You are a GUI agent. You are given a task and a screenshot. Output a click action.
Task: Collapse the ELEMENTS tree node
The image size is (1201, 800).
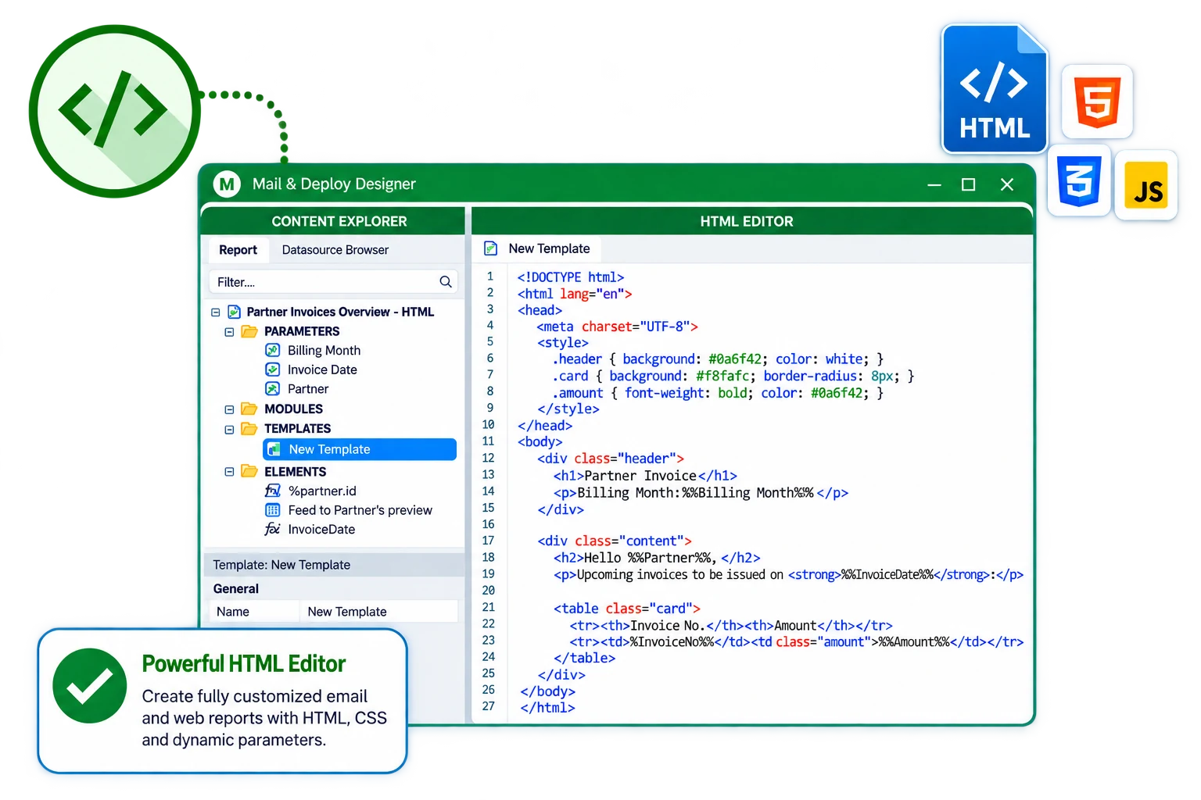click(229, 472)
